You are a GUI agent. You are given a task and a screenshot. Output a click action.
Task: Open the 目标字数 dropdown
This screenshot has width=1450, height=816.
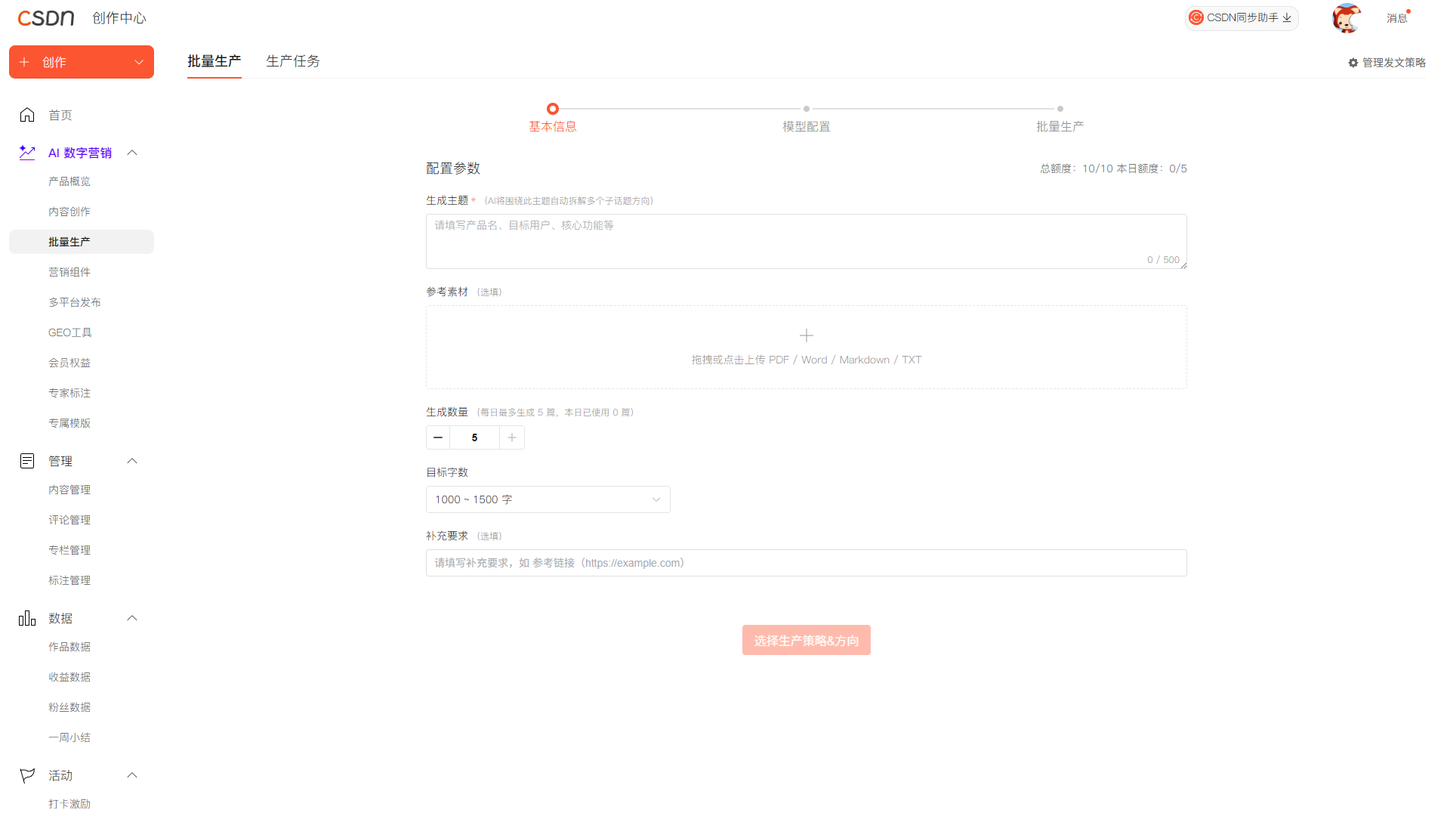[548, 499]
